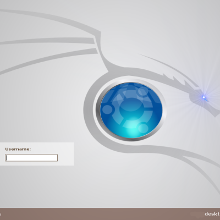The height and width of the screenshot is (220, 220).
Task: Click the "Username:" label text
Action: pos(18,149)
